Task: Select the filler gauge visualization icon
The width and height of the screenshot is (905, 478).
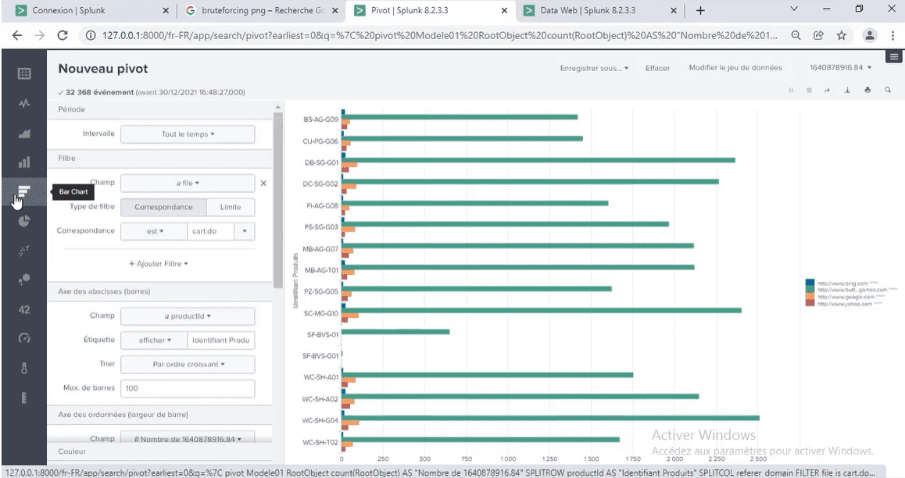Action: (x=24, y=398)
